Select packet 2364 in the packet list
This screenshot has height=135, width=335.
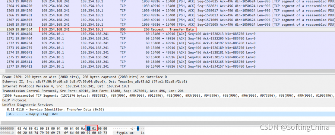click(168, 6)
